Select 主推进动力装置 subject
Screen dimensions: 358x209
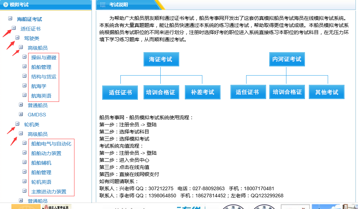(x=48, y=192)
